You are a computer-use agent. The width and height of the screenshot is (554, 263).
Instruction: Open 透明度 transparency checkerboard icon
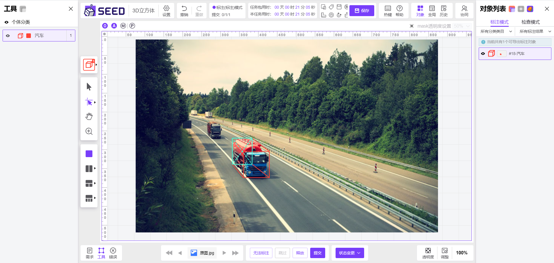point(428,253)
